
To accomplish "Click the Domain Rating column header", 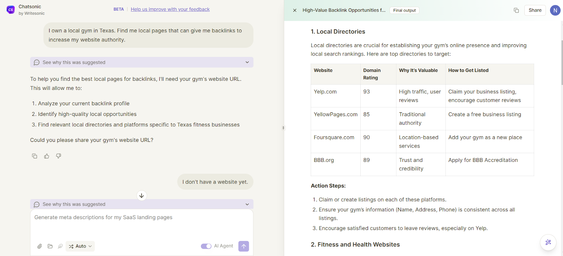I will (x=378, y=74).
